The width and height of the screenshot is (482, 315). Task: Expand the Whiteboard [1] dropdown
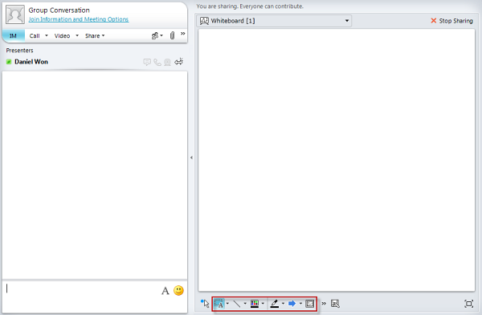coord(347,21)
